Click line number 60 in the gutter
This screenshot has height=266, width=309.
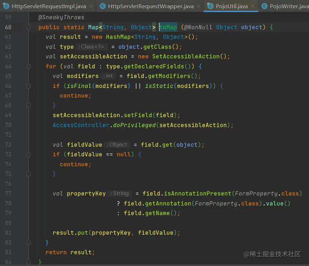click(x=8, y=27)
